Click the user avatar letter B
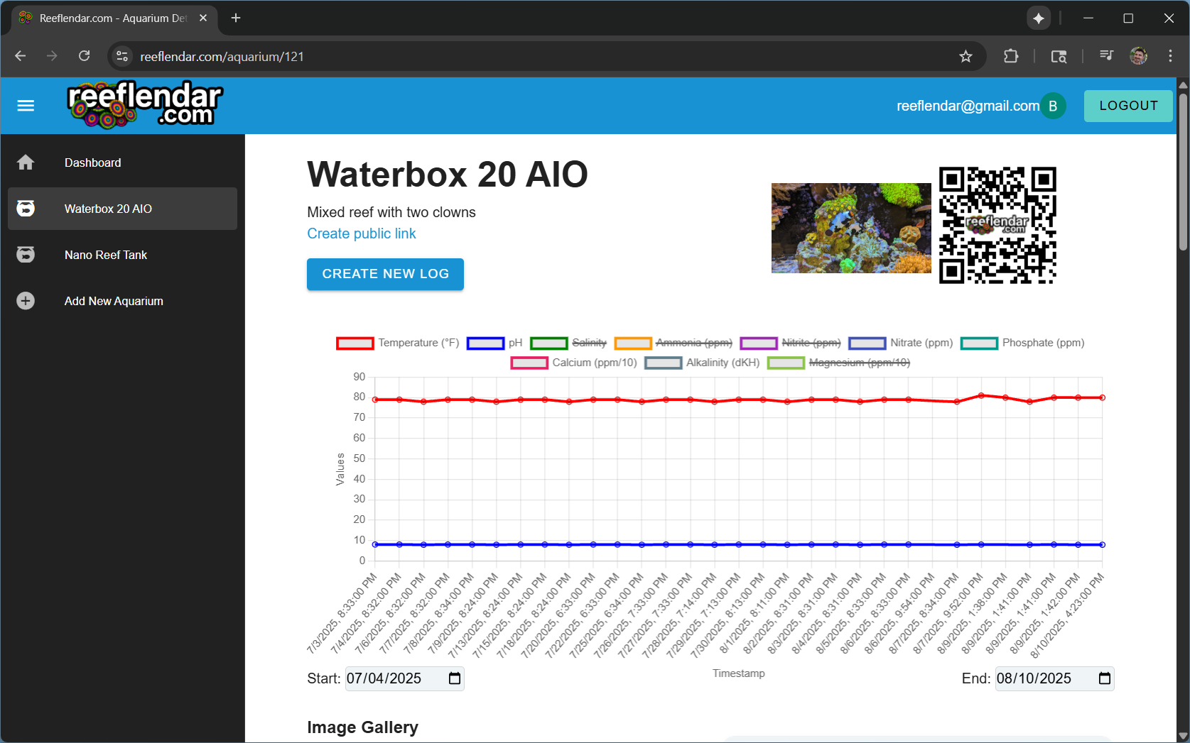Viewport: 1190px width, 743px height. (x=1053, y=106)
